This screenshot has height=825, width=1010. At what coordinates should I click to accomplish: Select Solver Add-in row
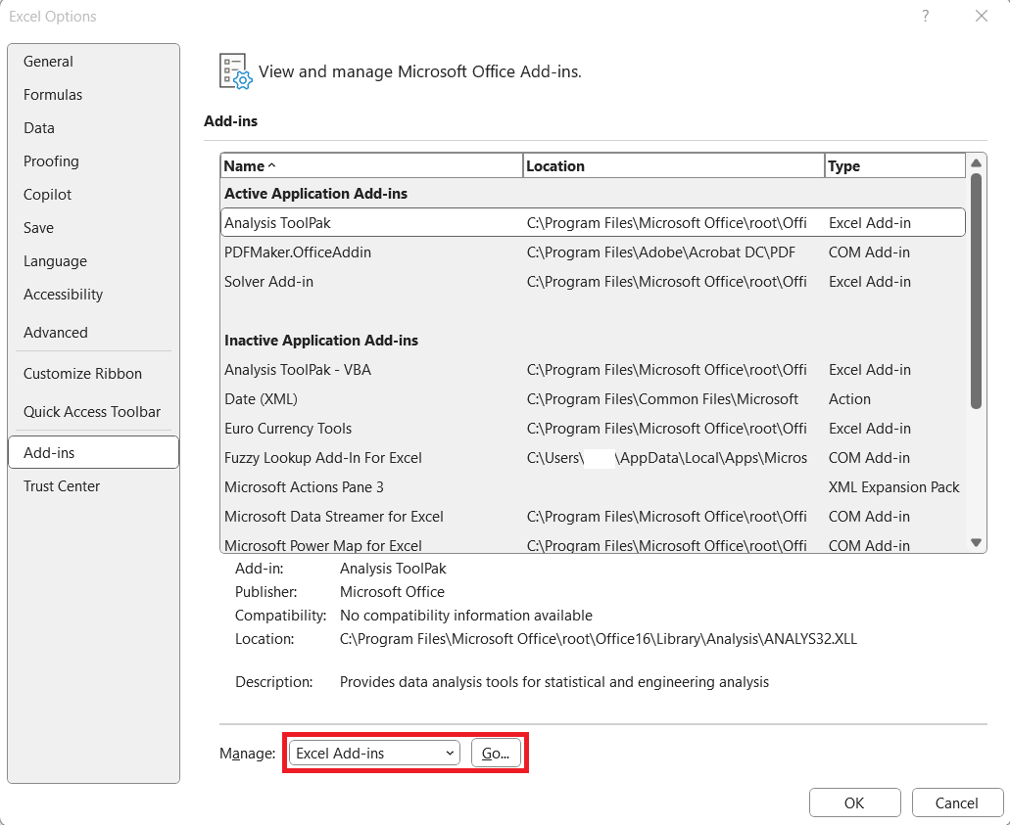pyautogui.click(x=593, y=282)
